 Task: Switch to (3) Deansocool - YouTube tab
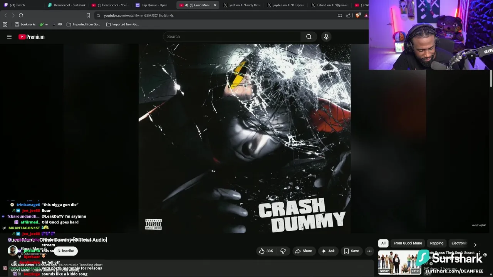point(111,5)
